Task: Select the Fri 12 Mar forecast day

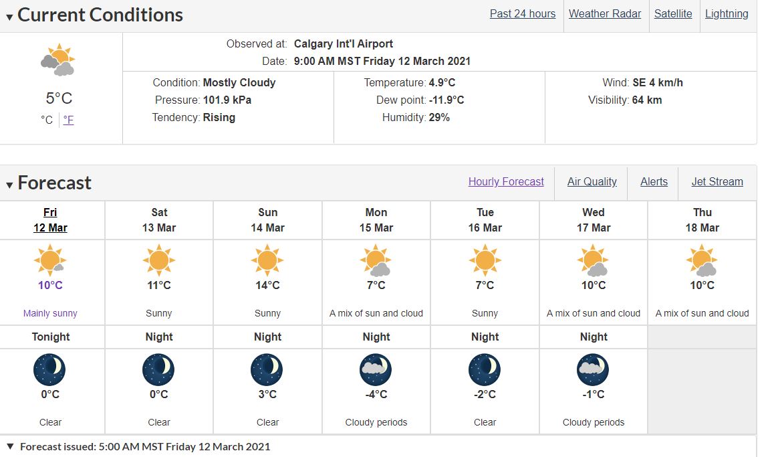Action: pyautogui.click(x=50, y=219)
